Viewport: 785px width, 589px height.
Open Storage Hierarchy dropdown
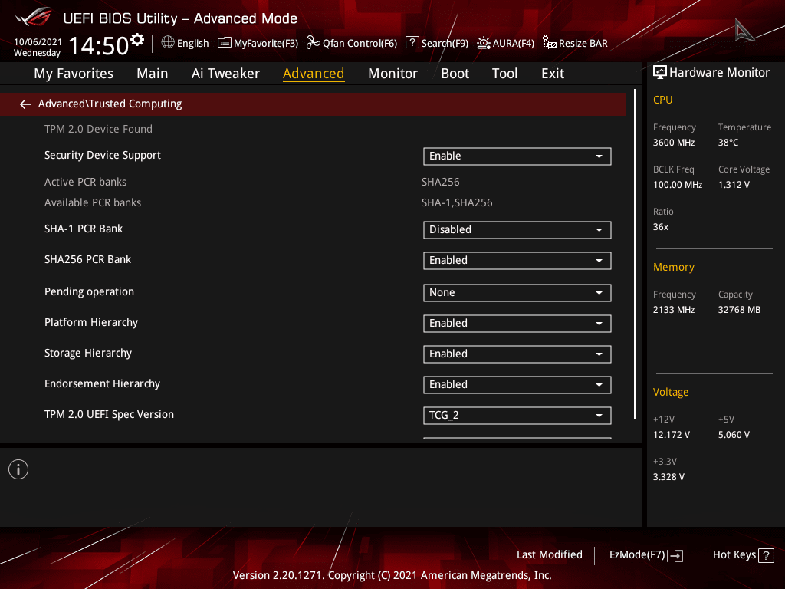coord(517,354)
